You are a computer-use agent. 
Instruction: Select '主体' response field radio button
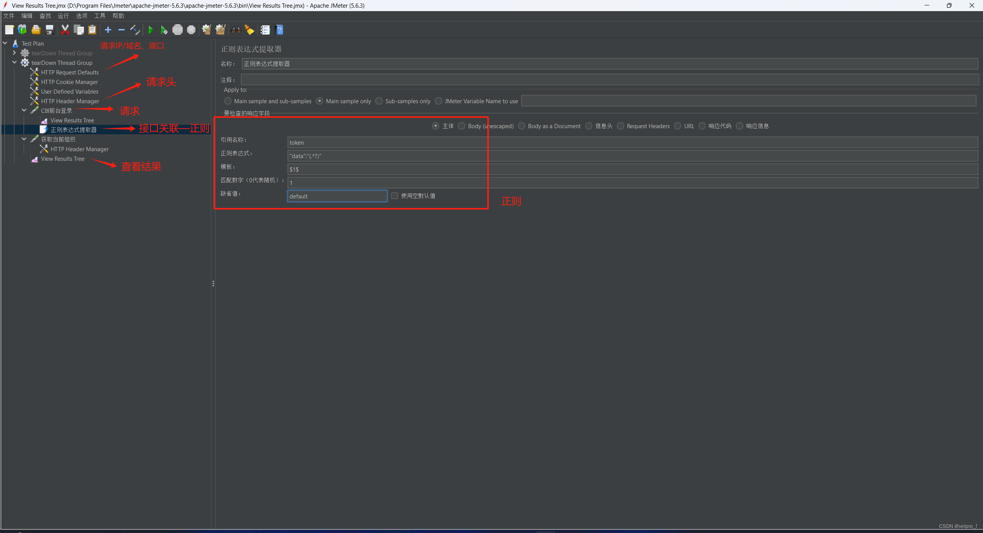tap(435, 126)
